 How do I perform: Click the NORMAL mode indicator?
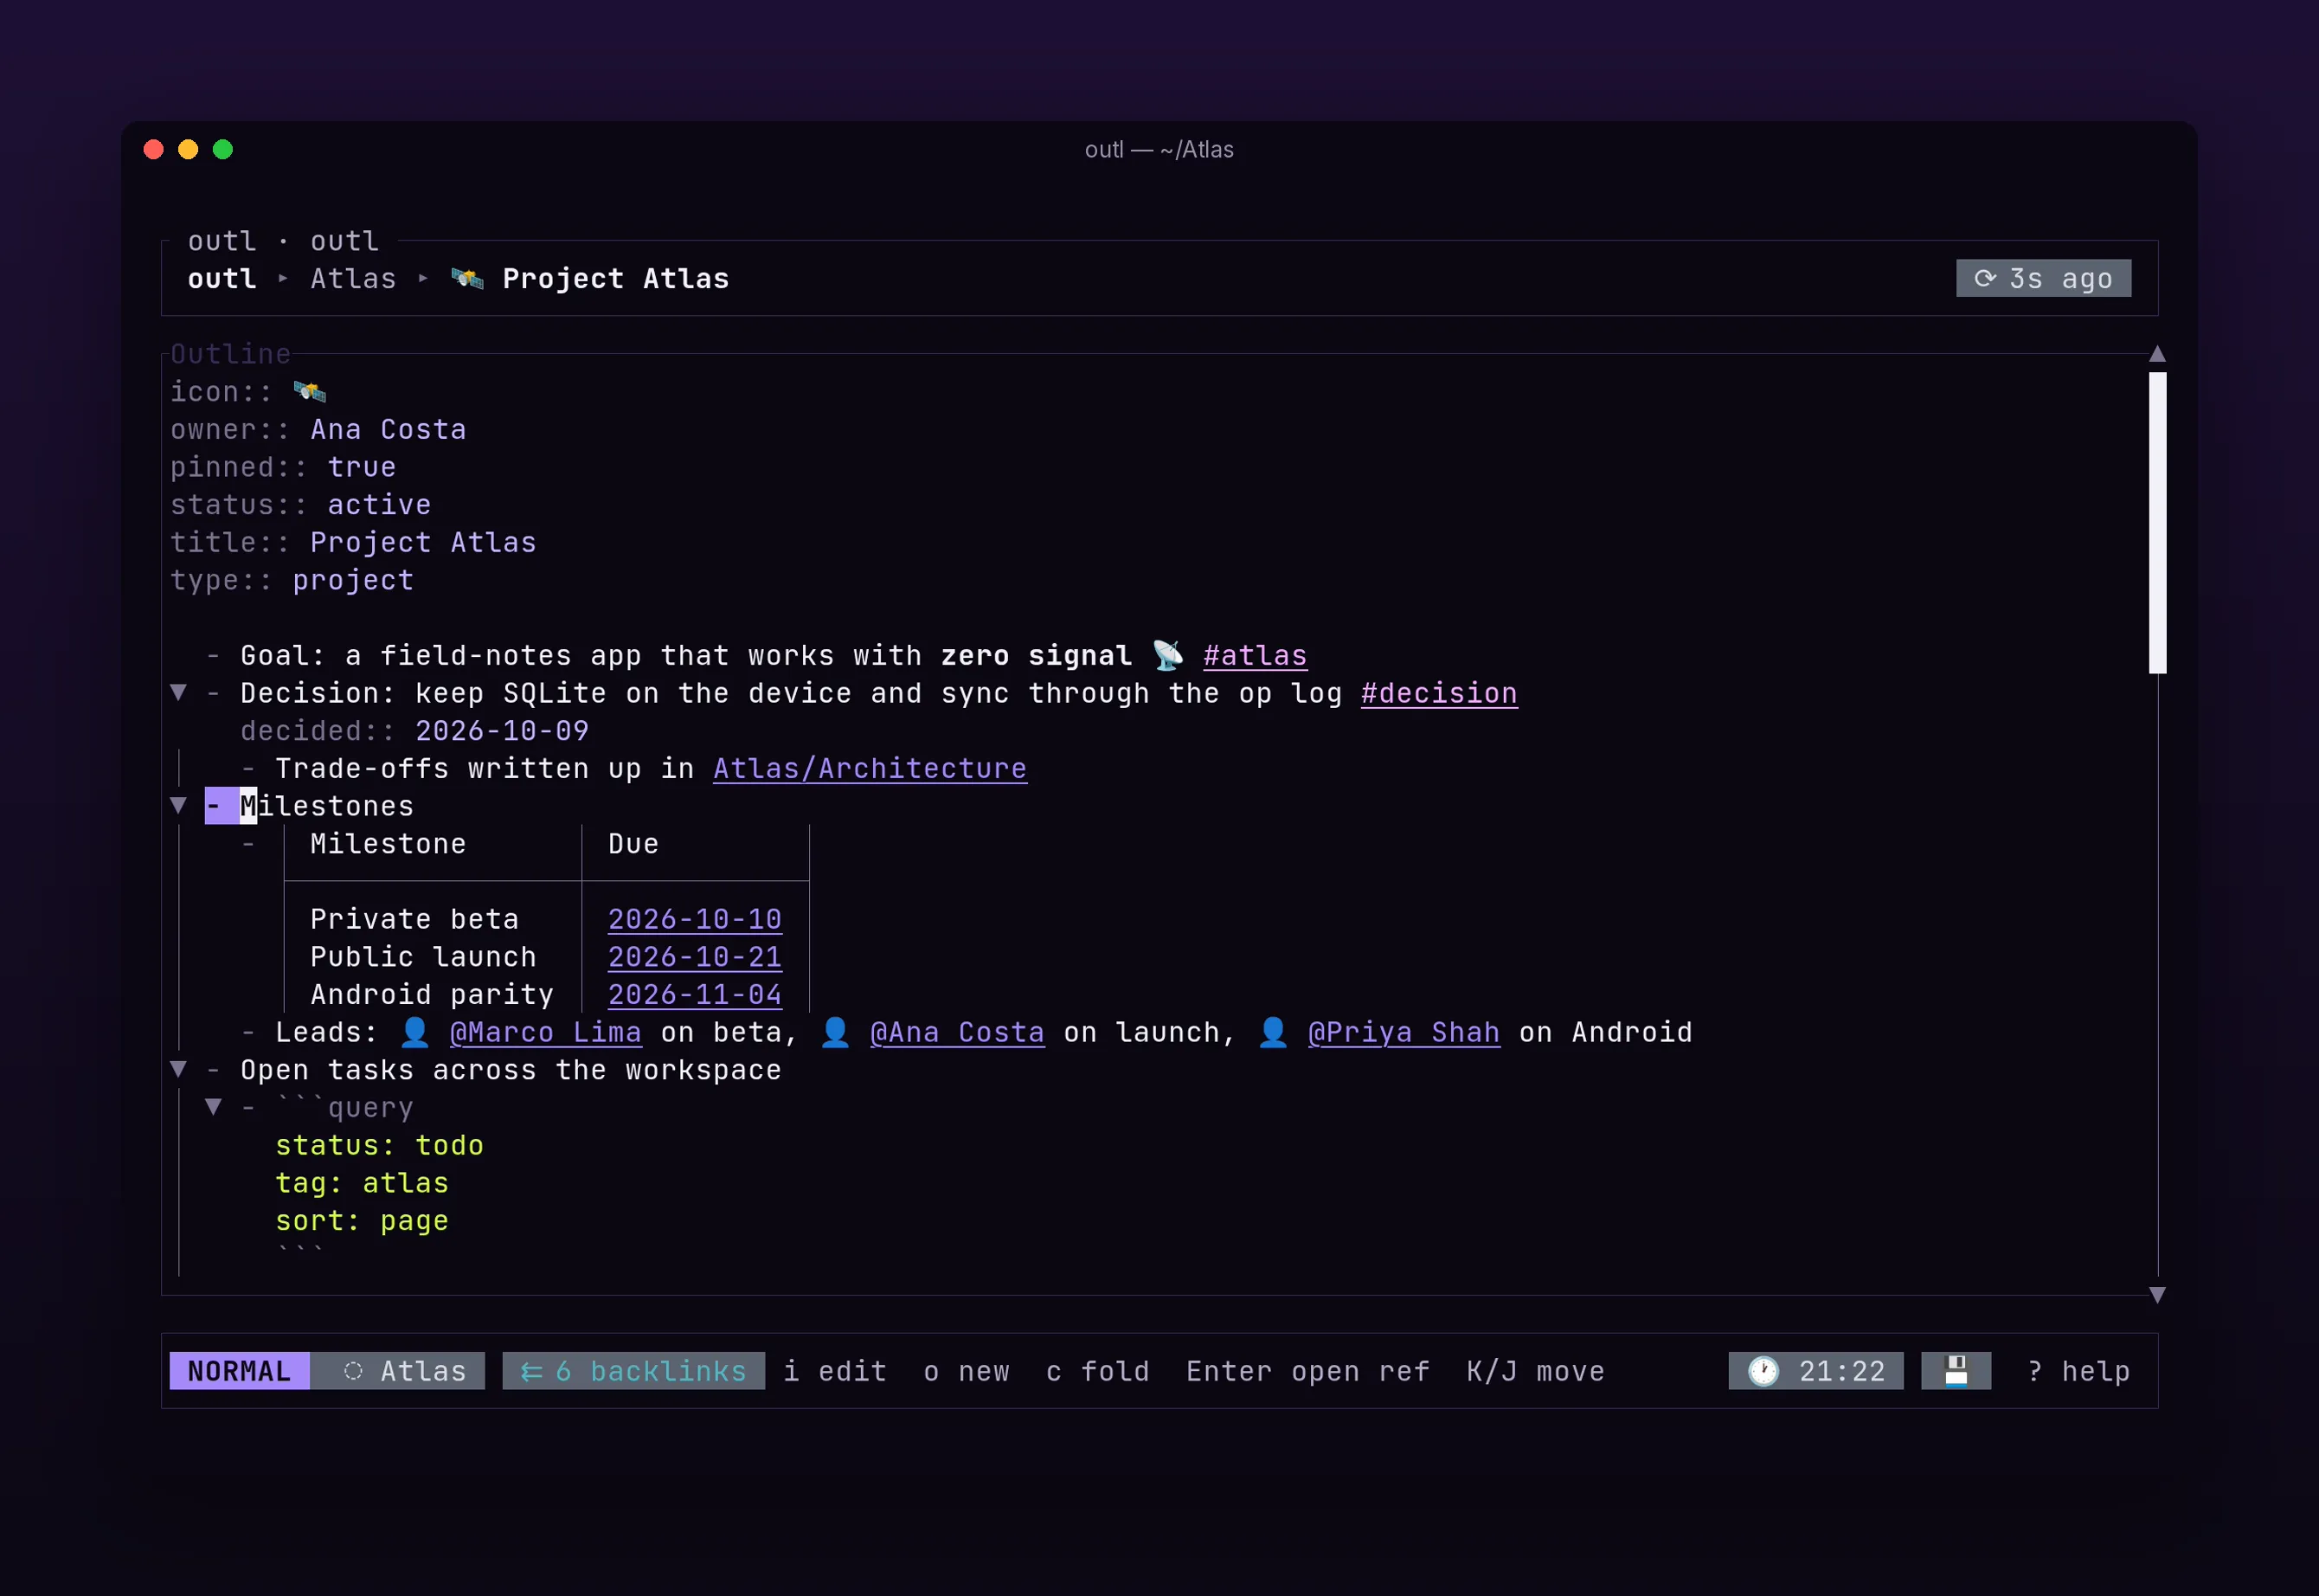(239, 1371)
